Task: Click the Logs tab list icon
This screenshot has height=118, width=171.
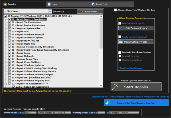Action: click(x=49, y=4)
